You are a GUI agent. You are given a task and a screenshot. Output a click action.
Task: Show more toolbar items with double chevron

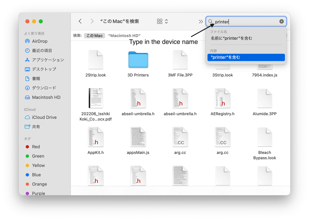(x=201, y=21)
